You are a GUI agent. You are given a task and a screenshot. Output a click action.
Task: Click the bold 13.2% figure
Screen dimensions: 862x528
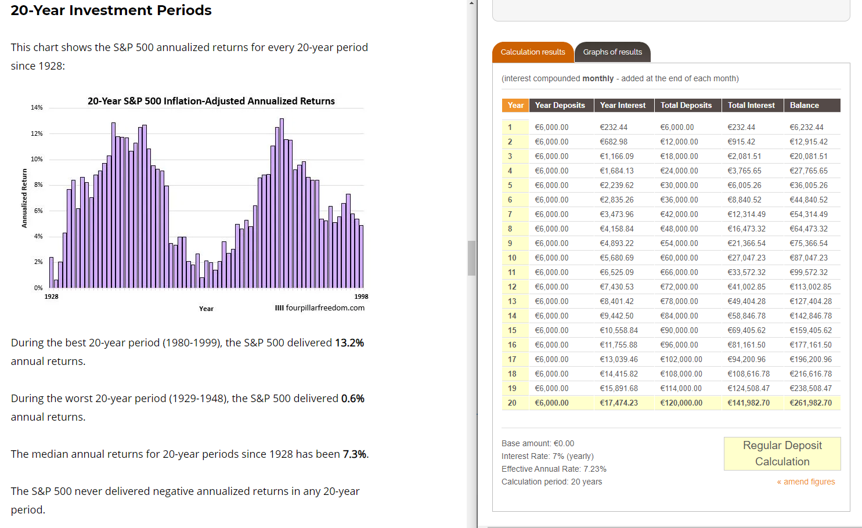(349, 343)
